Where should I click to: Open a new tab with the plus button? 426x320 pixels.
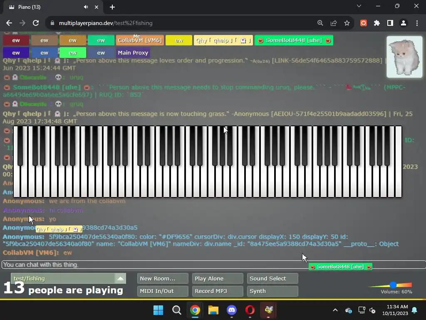[112, 7]
